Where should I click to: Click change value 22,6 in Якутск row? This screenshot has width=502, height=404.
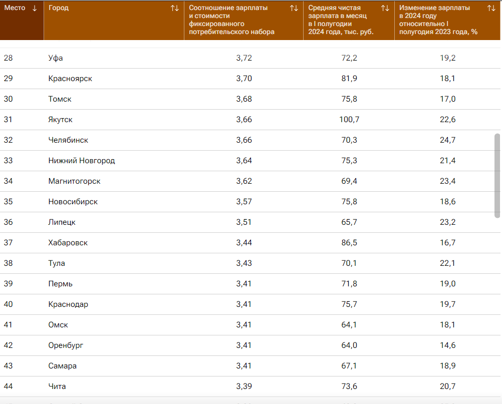447,119
